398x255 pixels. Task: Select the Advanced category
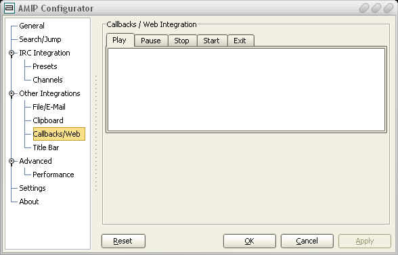pos(35,161)
